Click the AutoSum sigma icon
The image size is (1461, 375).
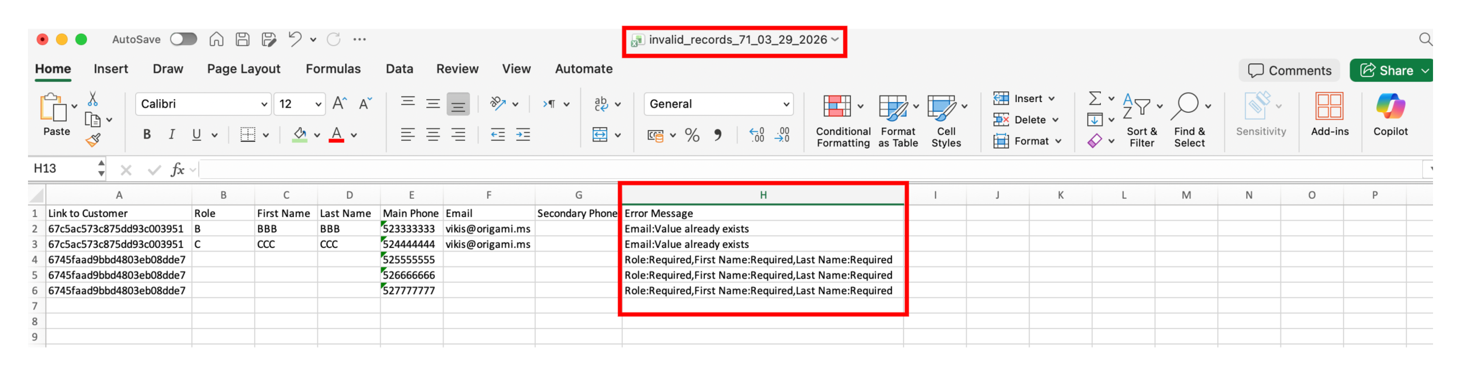(x=1095, y=99)
